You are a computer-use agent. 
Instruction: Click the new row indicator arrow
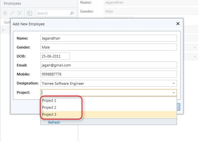4,30
